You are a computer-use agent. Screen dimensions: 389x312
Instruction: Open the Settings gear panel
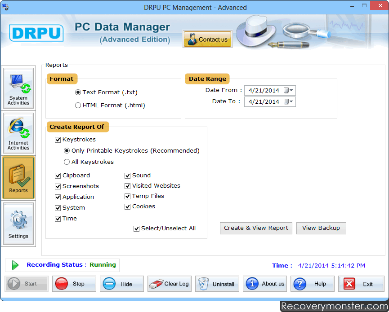point(18,224)
